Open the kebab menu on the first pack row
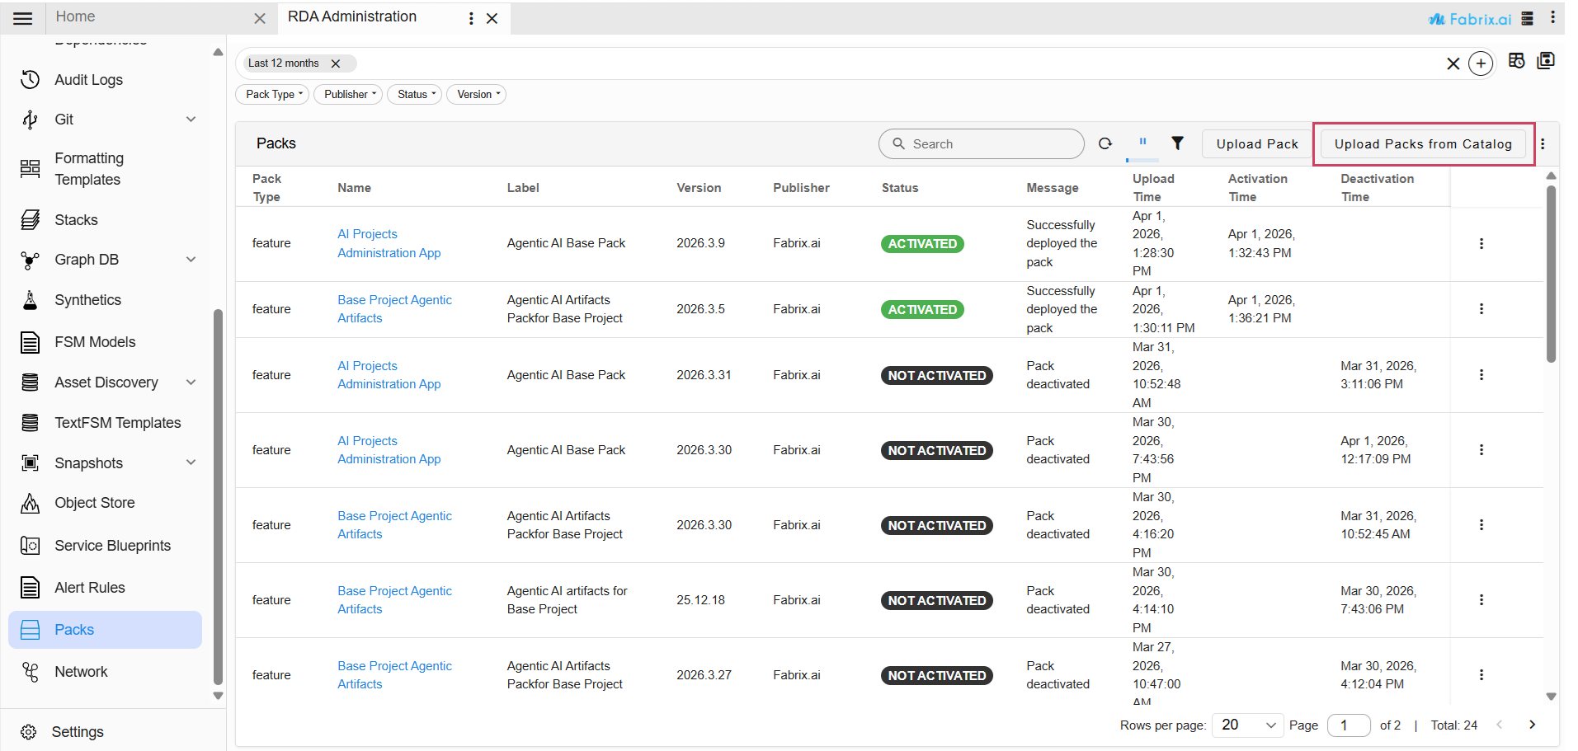The height and width of the screenshot is (751, 1578). click(x=1481, y=243)
